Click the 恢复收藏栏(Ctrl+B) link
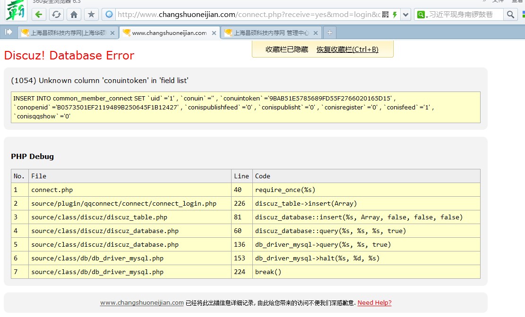 347,50
